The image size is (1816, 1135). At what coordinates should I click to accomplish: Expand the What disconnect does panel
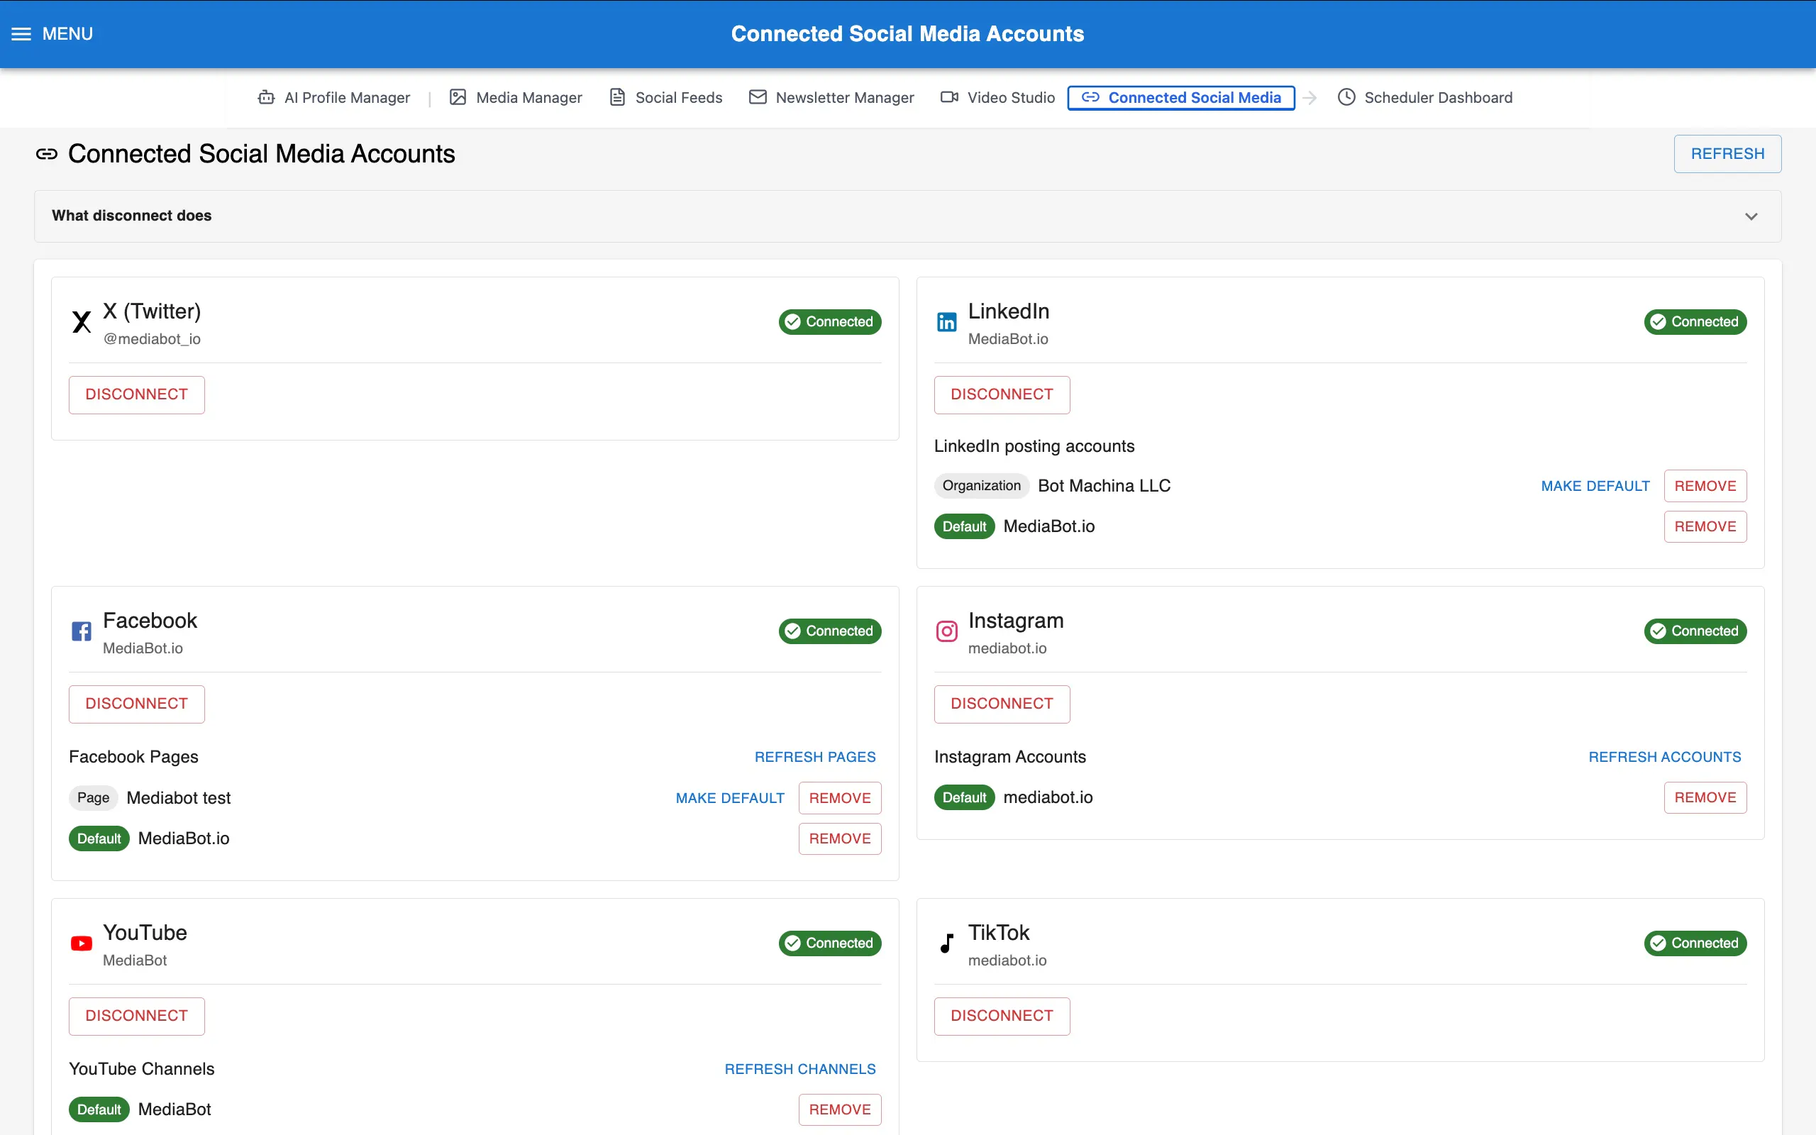point(907,216)
